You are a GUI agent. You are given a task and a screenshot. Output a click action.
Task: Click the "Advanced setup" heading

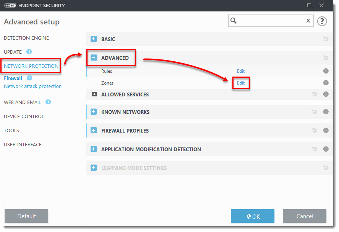[32, 22]
